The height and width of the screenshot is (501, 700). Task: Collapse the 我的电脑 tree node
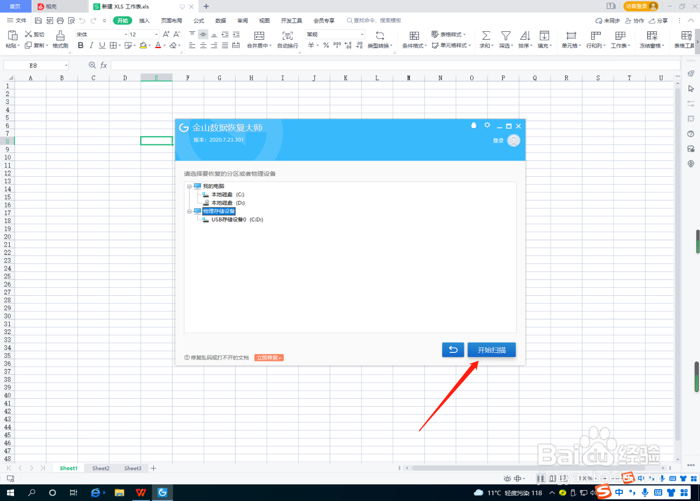[x=189, y=186]
